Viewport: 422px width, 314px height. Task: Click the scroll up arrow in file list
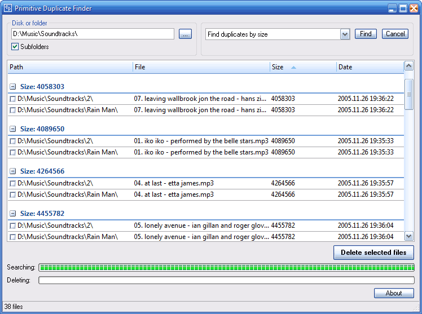[x=409, y=65]
